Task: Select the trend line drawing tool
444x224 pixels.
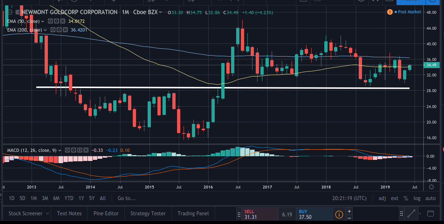Action: (411, 213)
